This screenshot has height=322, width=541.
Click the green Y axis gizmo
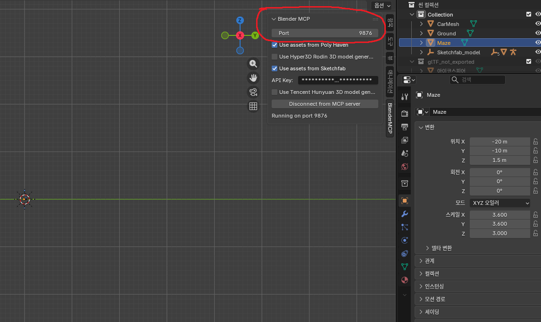tap(255, 35)
